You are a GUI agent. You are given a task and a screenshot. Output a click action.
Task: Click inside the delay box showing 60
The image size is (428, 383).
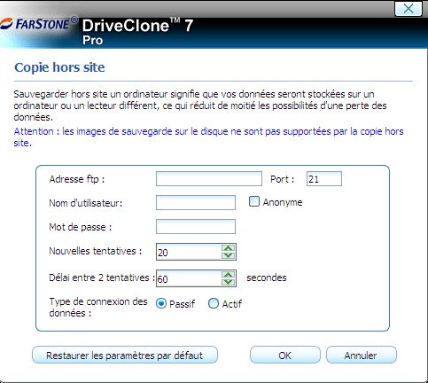click(189, 278)
